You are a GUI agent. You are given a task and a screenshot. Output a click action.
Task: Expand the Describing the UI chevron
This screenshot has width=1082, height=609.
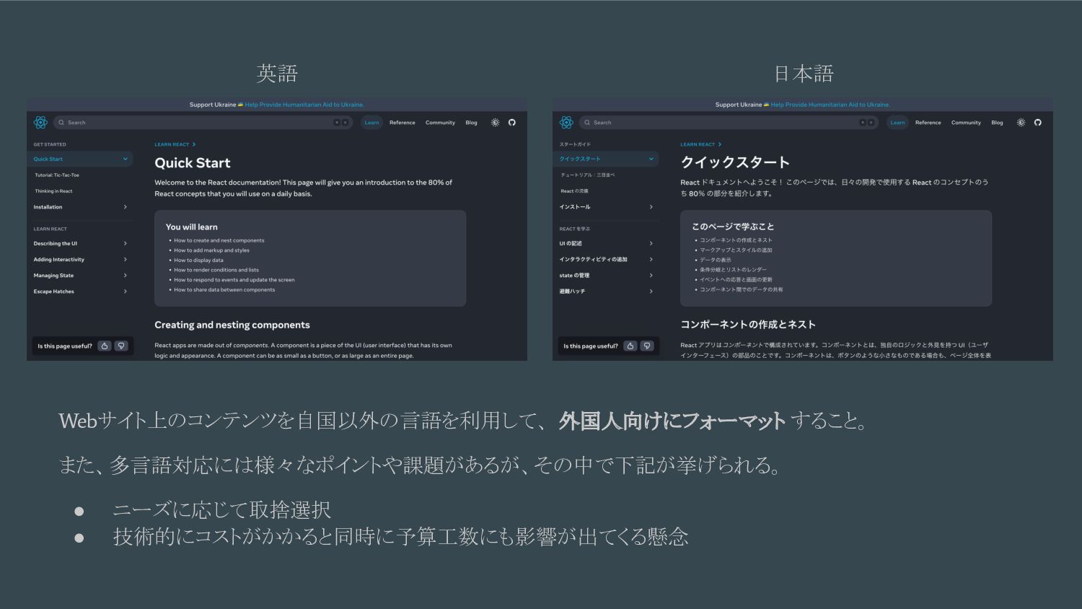click(x=125, y=243)
